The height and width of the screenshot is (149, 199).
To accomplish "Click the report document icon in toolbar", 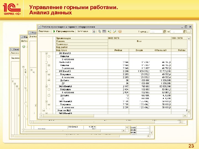I will (x=94, y=31).
